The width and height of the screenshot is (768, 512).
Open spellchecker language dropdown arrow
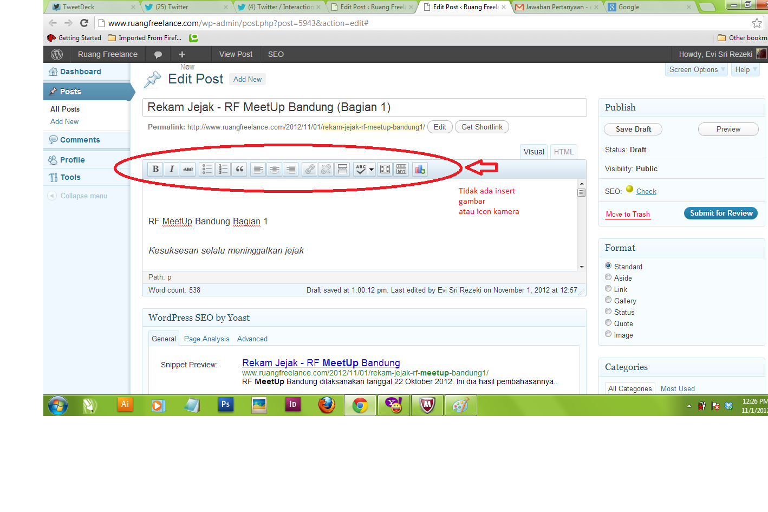[x=372, y=169]
